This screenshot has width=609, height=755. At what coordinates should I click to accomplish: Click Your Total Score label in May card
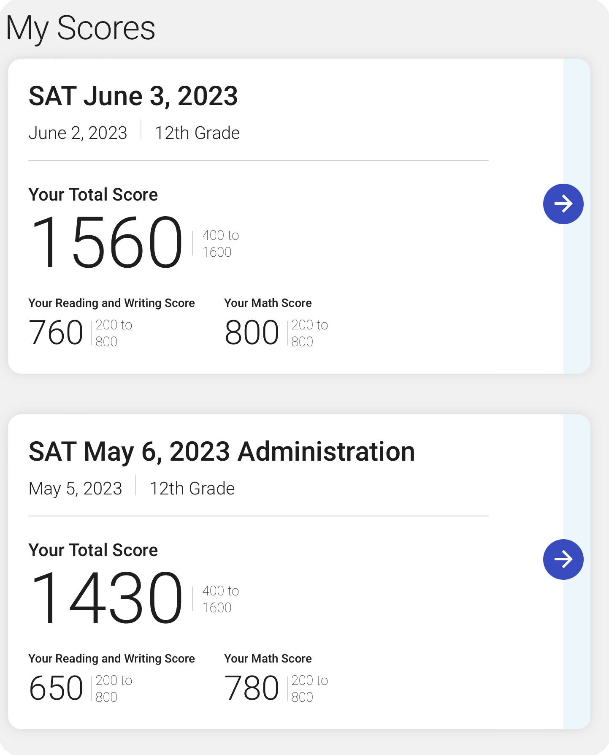tap(93, 550)
